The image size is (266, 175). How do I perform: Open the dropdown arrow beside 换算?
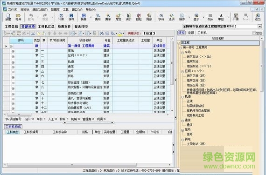91,17
